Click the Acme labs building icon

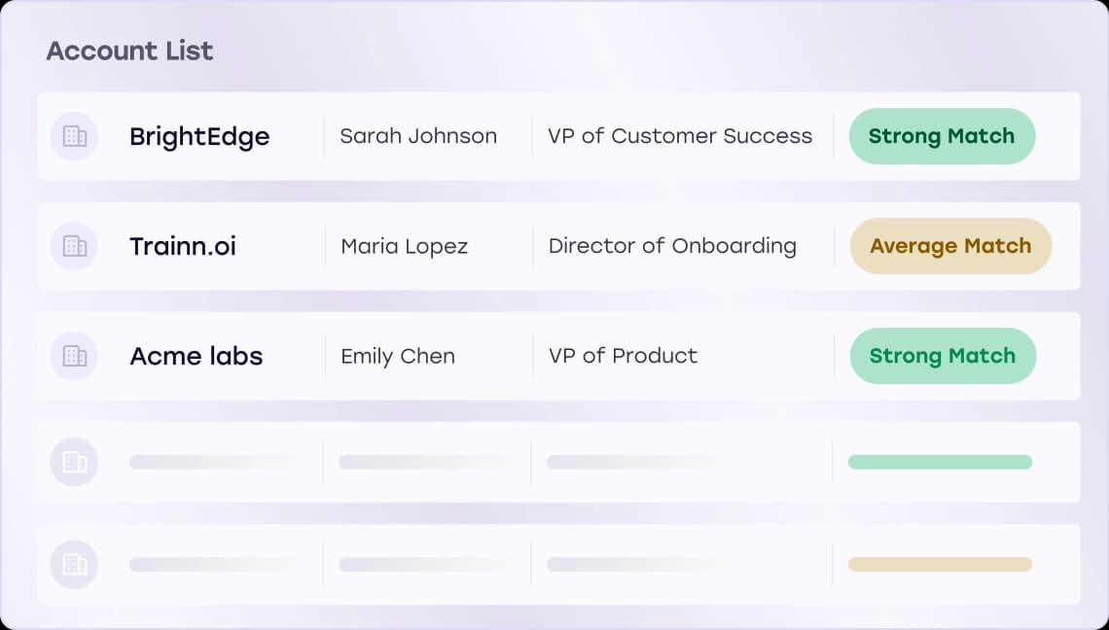74,356
